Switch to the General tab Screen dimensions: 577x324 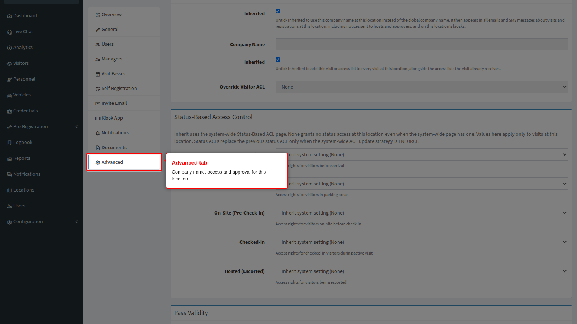click(x=124, y=30)
